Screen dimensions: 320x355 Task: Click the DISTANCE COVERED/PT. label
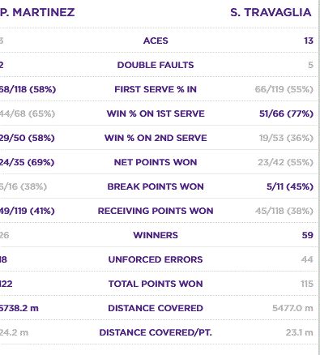156,332
